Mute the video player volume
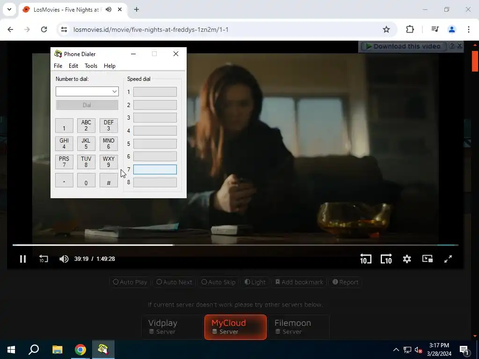 64,259
